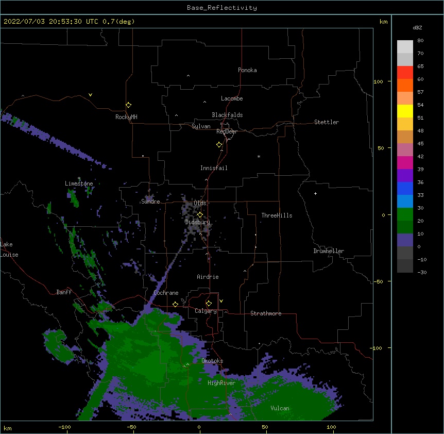Image resolution: width=444 pixels, height=434 pixels.
Task: Click the Okotoks town label
Action: [x=212, y=361]
